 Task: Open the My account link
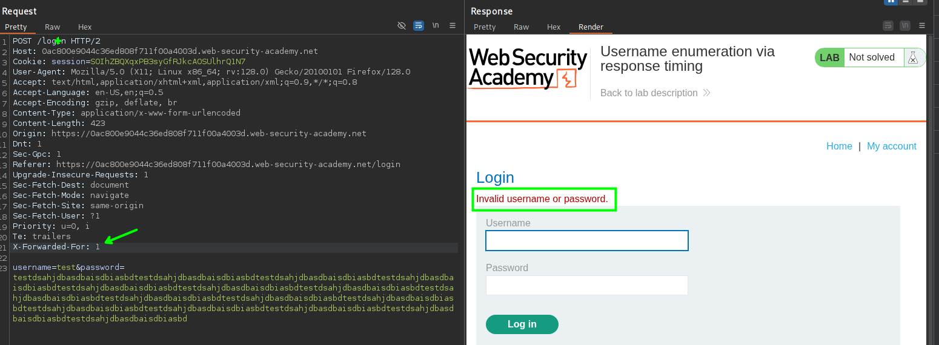(891, 146)
